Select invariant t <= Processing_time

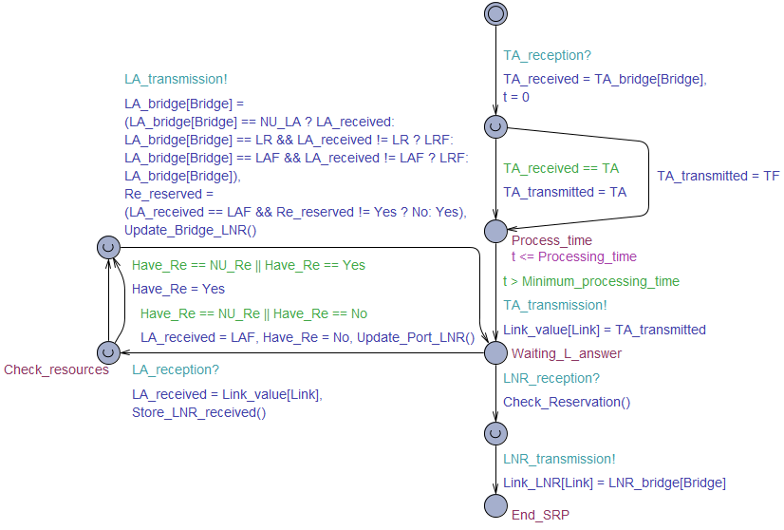pyautogui.click(x=574, y=256)
